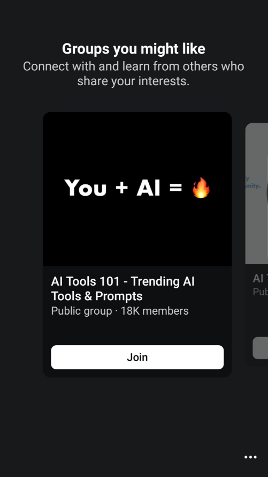Image resolution: width=268 pixels, height=477 pixels.
Task: Join the AI Tools 101 group
Action: tap(137, 357)
